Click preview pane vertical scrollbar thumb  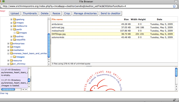tap(176, 72)
